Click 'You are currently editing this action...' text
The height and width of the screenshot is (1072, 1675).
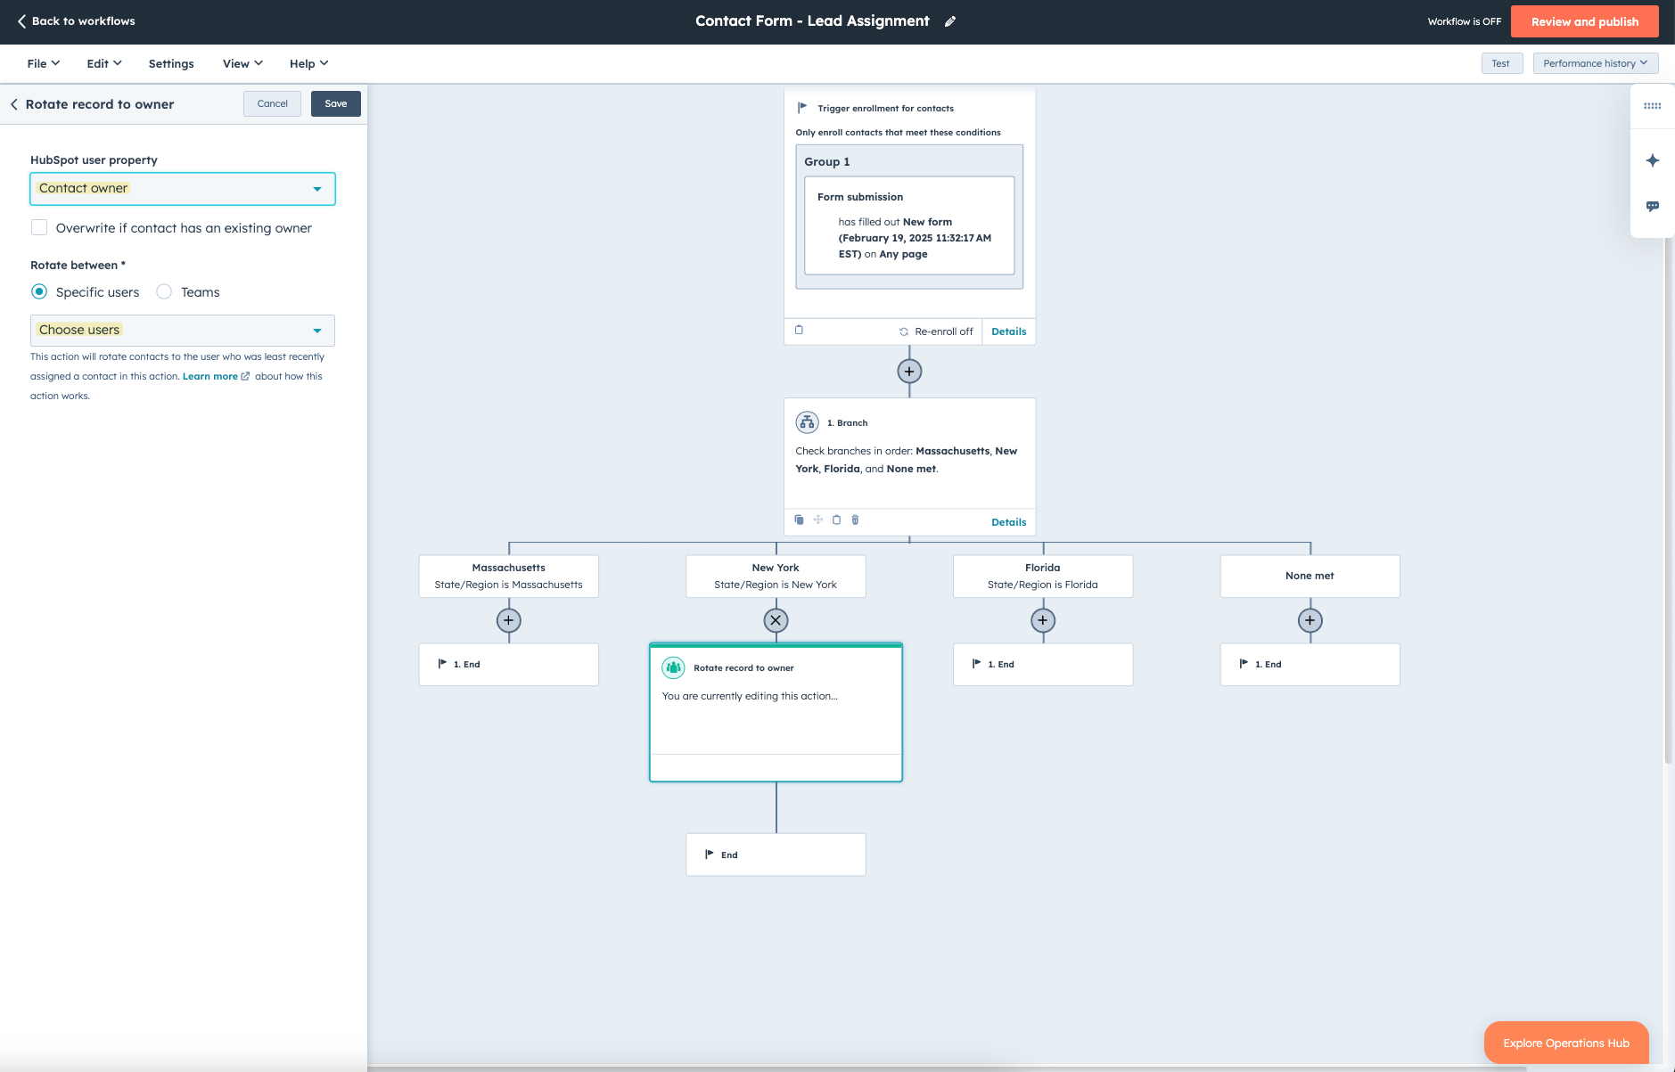(x=750, y=696)
